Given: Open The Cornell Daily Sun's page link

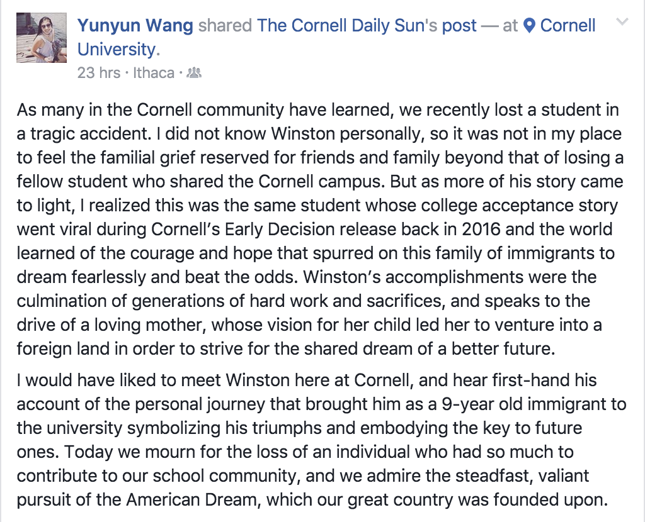Looking at the screenshot, I should tap(347, 25).
